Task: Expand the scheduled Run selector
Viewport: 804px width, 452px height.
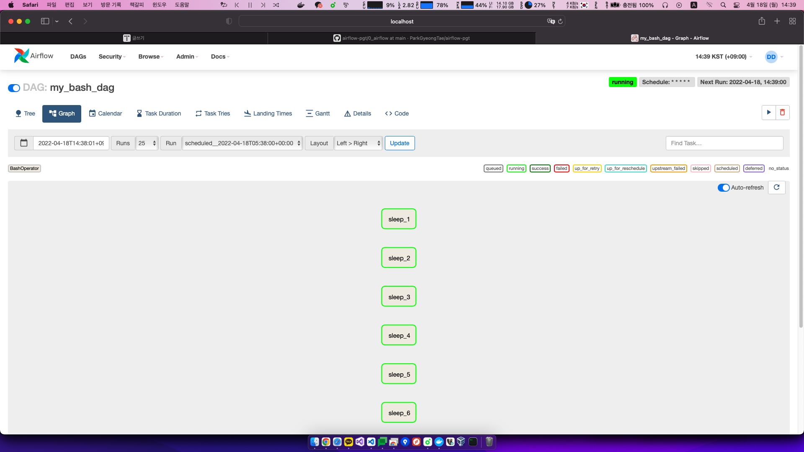Action: coord(242,143)
